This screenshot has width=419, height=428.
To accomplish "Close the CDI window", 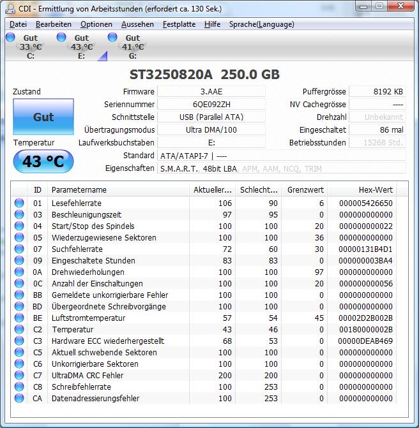I will click(x=400, y=6).
